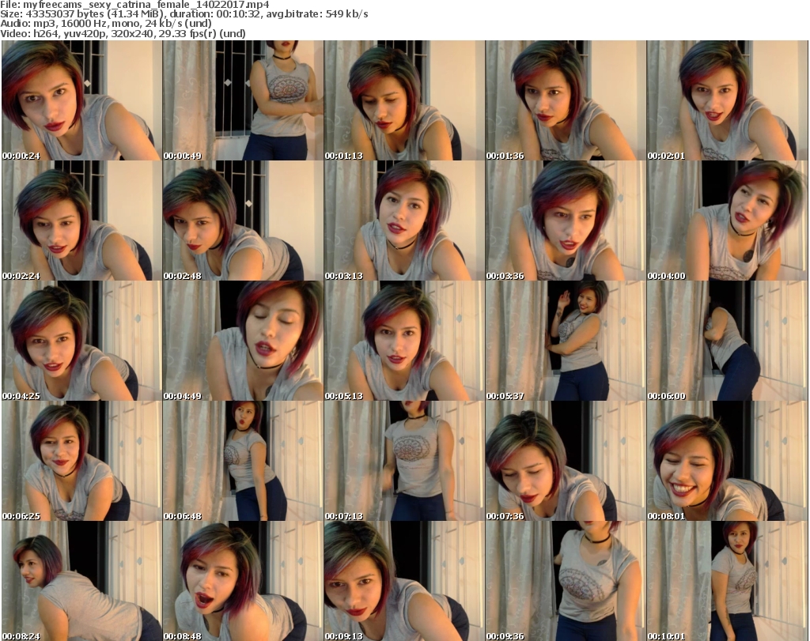This screenshot has width=810, height=641.
Task: Select the frame marked 00:06:48
Action: (243, 461)
